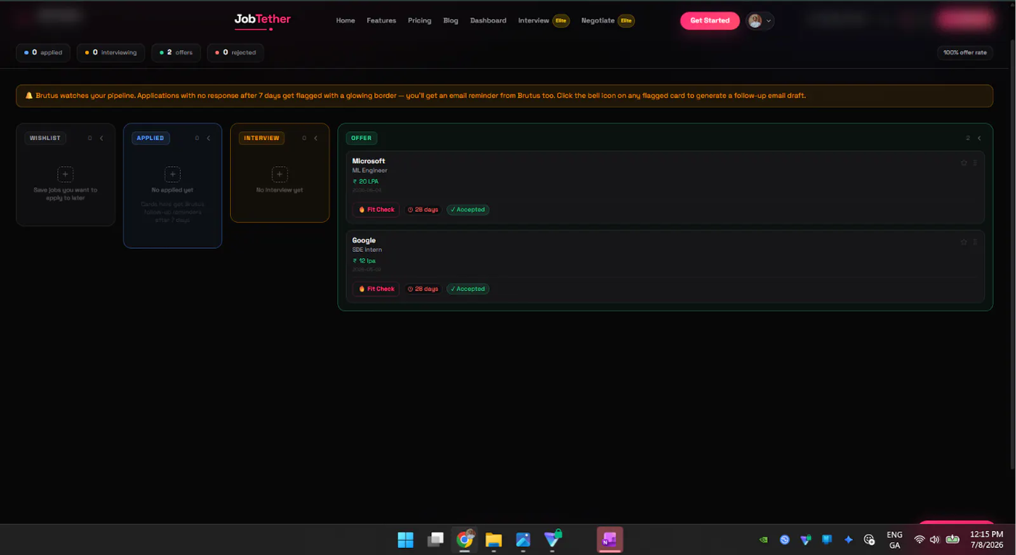Open the Photos app on taskbar

523,540
